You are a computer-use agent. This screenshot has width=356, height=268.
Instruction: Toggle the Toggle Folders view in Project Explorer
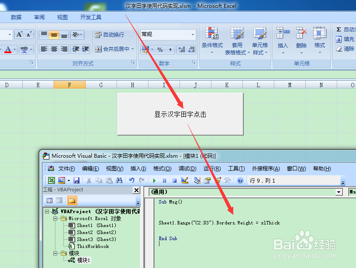pos(73,200)
